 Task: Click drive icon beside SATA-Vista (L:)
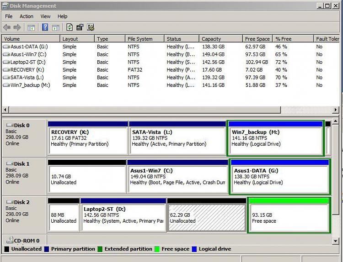click(6, 78)
